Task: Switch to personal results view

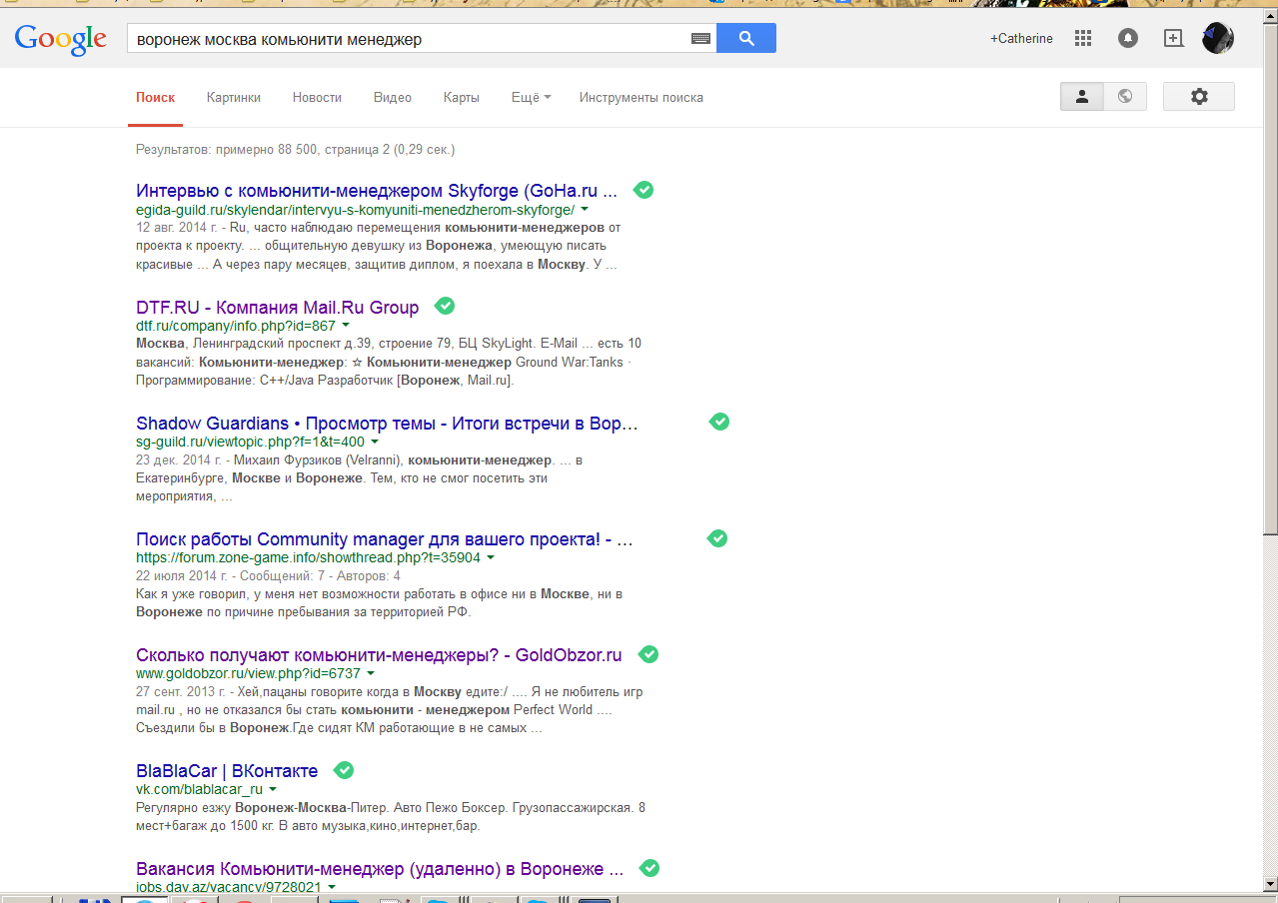Action: coord(1081,97)
